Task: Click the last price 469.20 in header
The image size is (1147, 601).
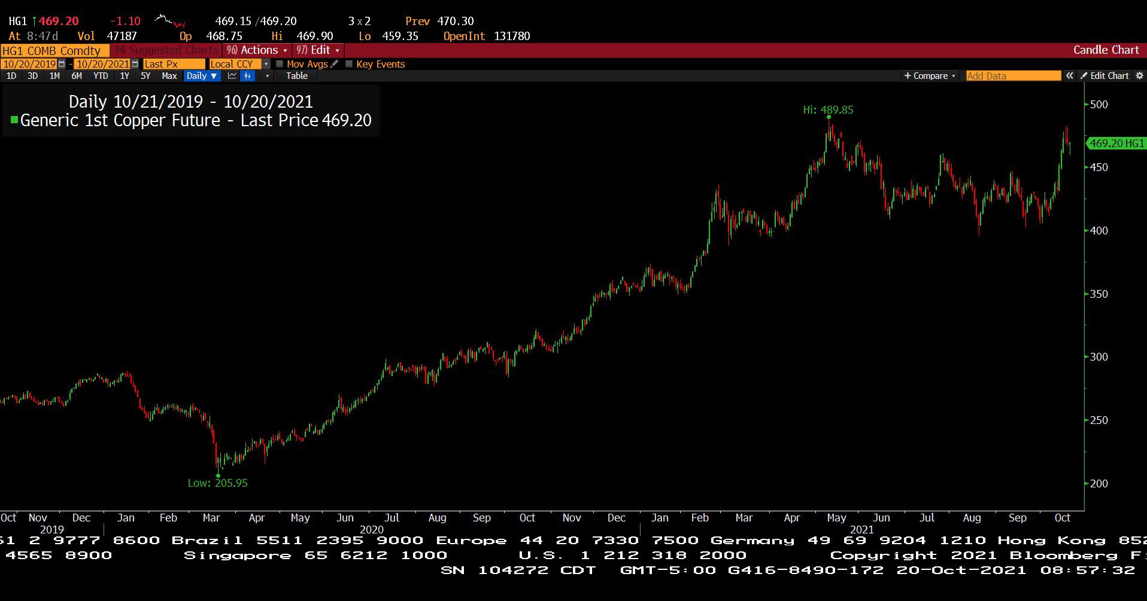Action: point(59,22)
